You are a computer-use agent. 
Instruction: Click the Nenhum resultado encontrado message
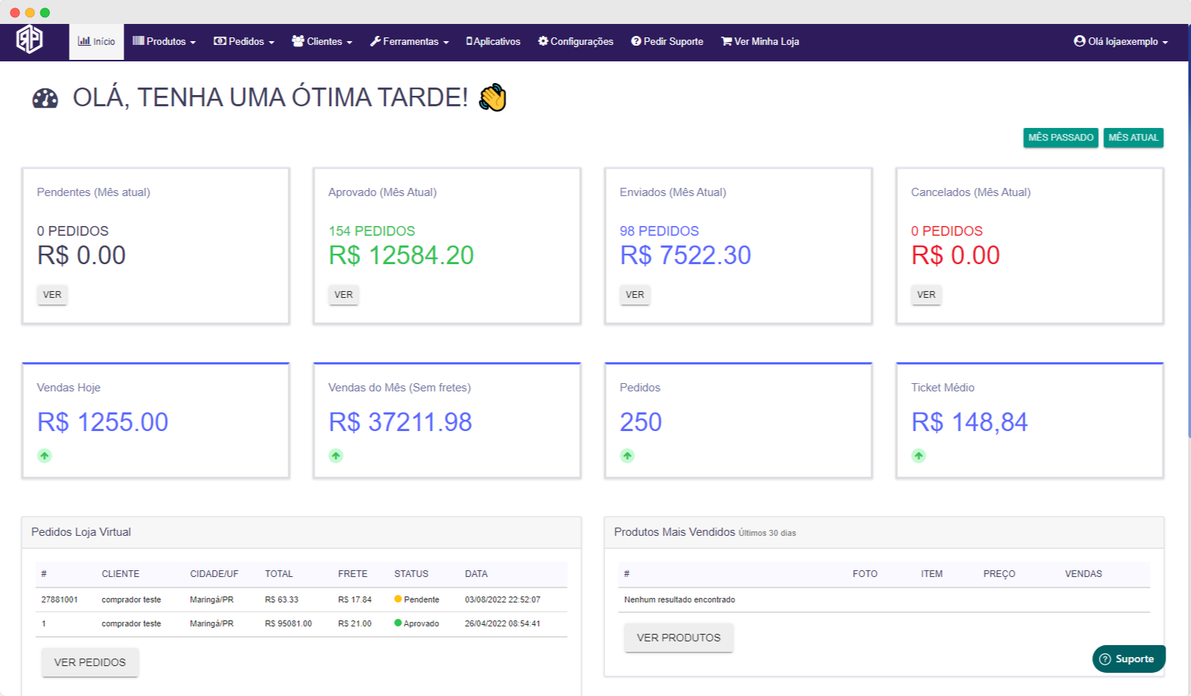[x=679, y=599]
